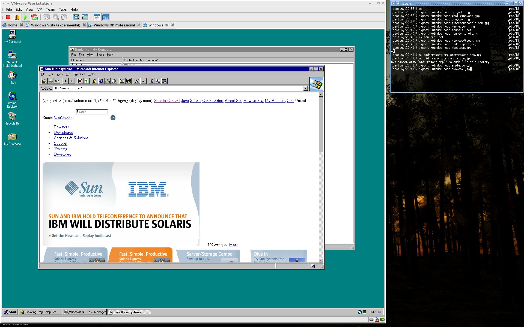This screenshot has width=524, height=327.
Task: Click Get the News and Replay Audiocast
Action: 81,236
